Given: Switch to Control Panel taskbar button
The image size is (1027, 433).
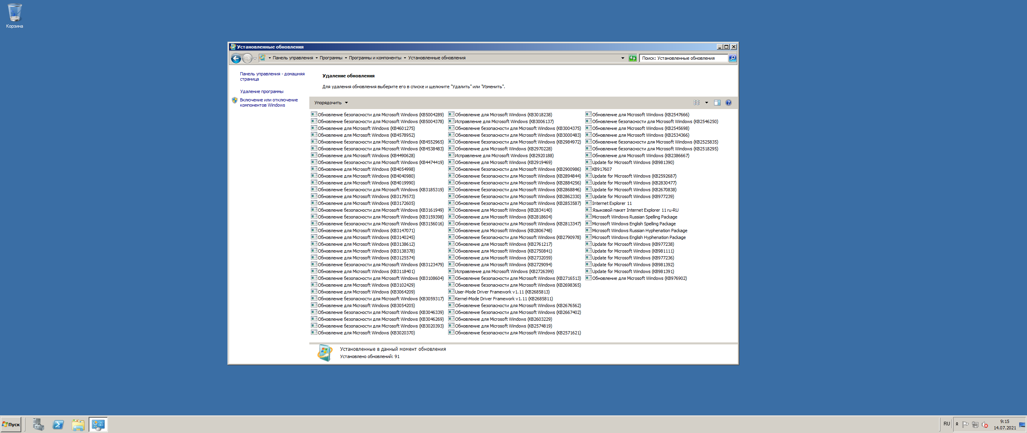Looking at the screenshot, I should point(98,425).
